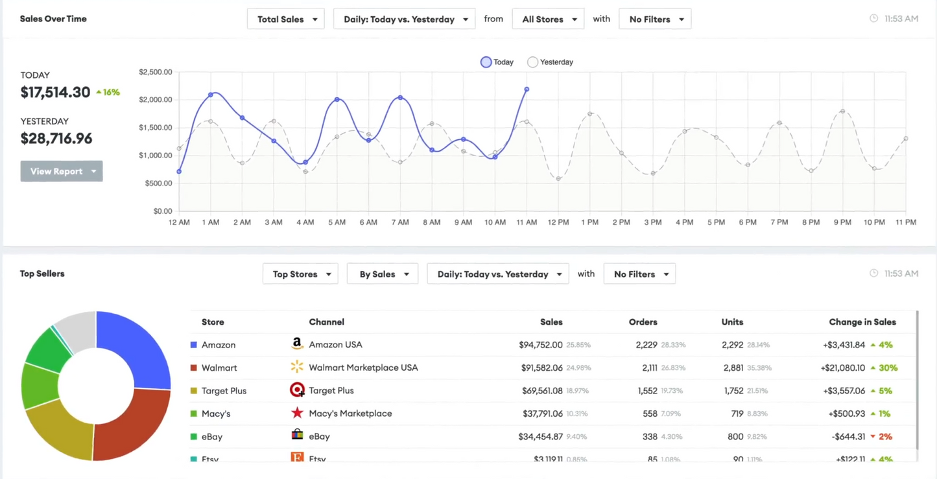Click the View Report button
Image resolution: width=937 pixels, height=479 pixels.
[x=61, y=170]
